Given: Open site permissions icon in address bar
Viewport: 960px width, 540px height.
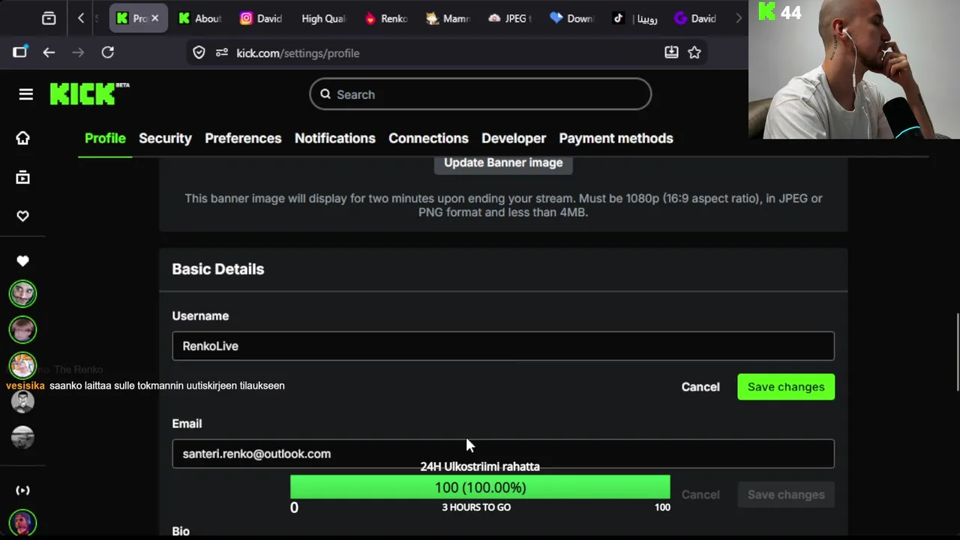Looking at the screenshot, I should [x=221, y=52].
